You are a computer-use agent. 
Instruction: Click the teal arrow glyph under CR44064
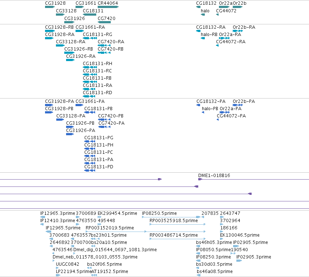pos(108,7)
